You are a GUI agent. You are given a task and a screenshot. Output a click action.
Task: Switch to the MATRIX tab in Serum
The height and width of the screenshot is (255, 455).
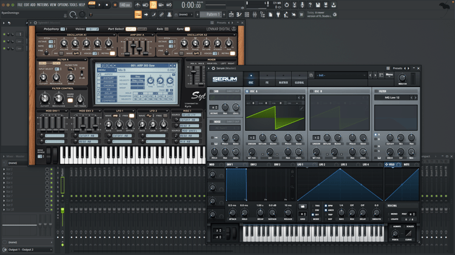tap(283, 79)
